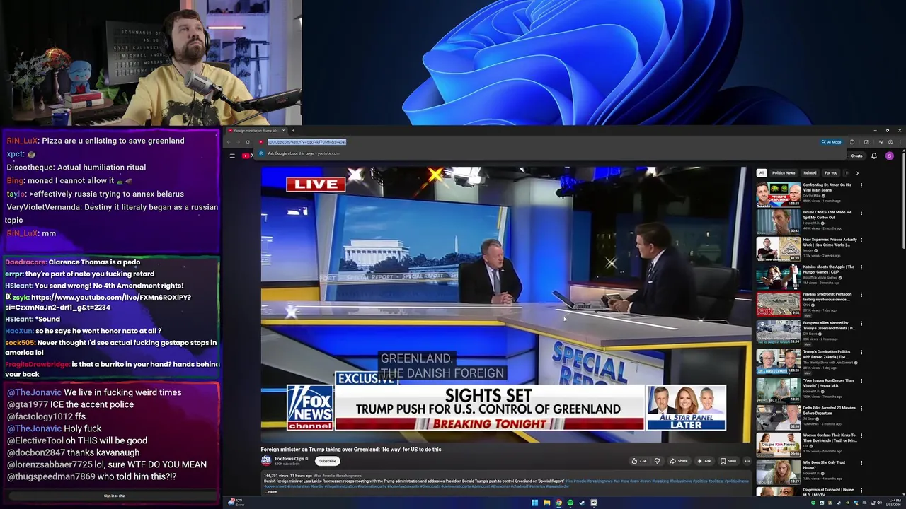This screenshot has width=906, height=509.
Task: Click the video player frame
Action: point(506,305)
